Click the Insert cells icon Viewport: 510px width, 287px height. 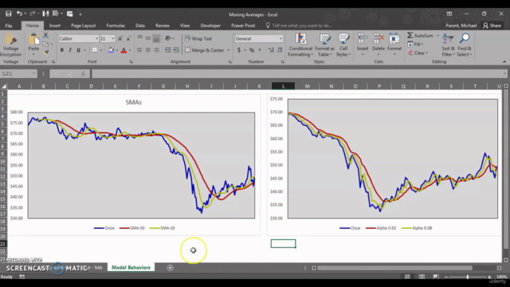click(x=363, y=39)
